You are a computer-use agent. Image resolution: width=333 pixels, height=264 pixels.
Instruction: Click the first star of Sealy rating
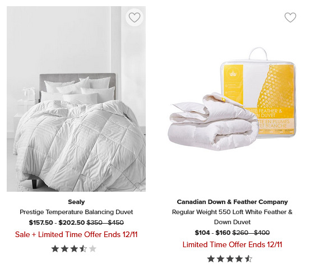coord(55,249)
